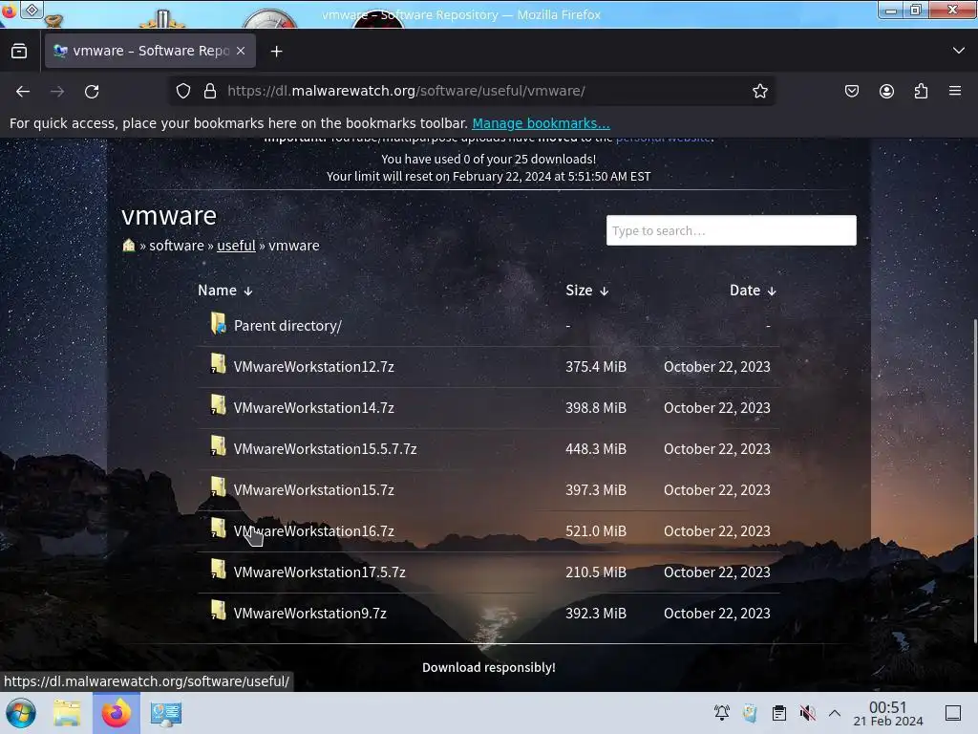Viewport: 978px width, 734px height.
Task: Open the Parent directory link
Action: (287, 326)
